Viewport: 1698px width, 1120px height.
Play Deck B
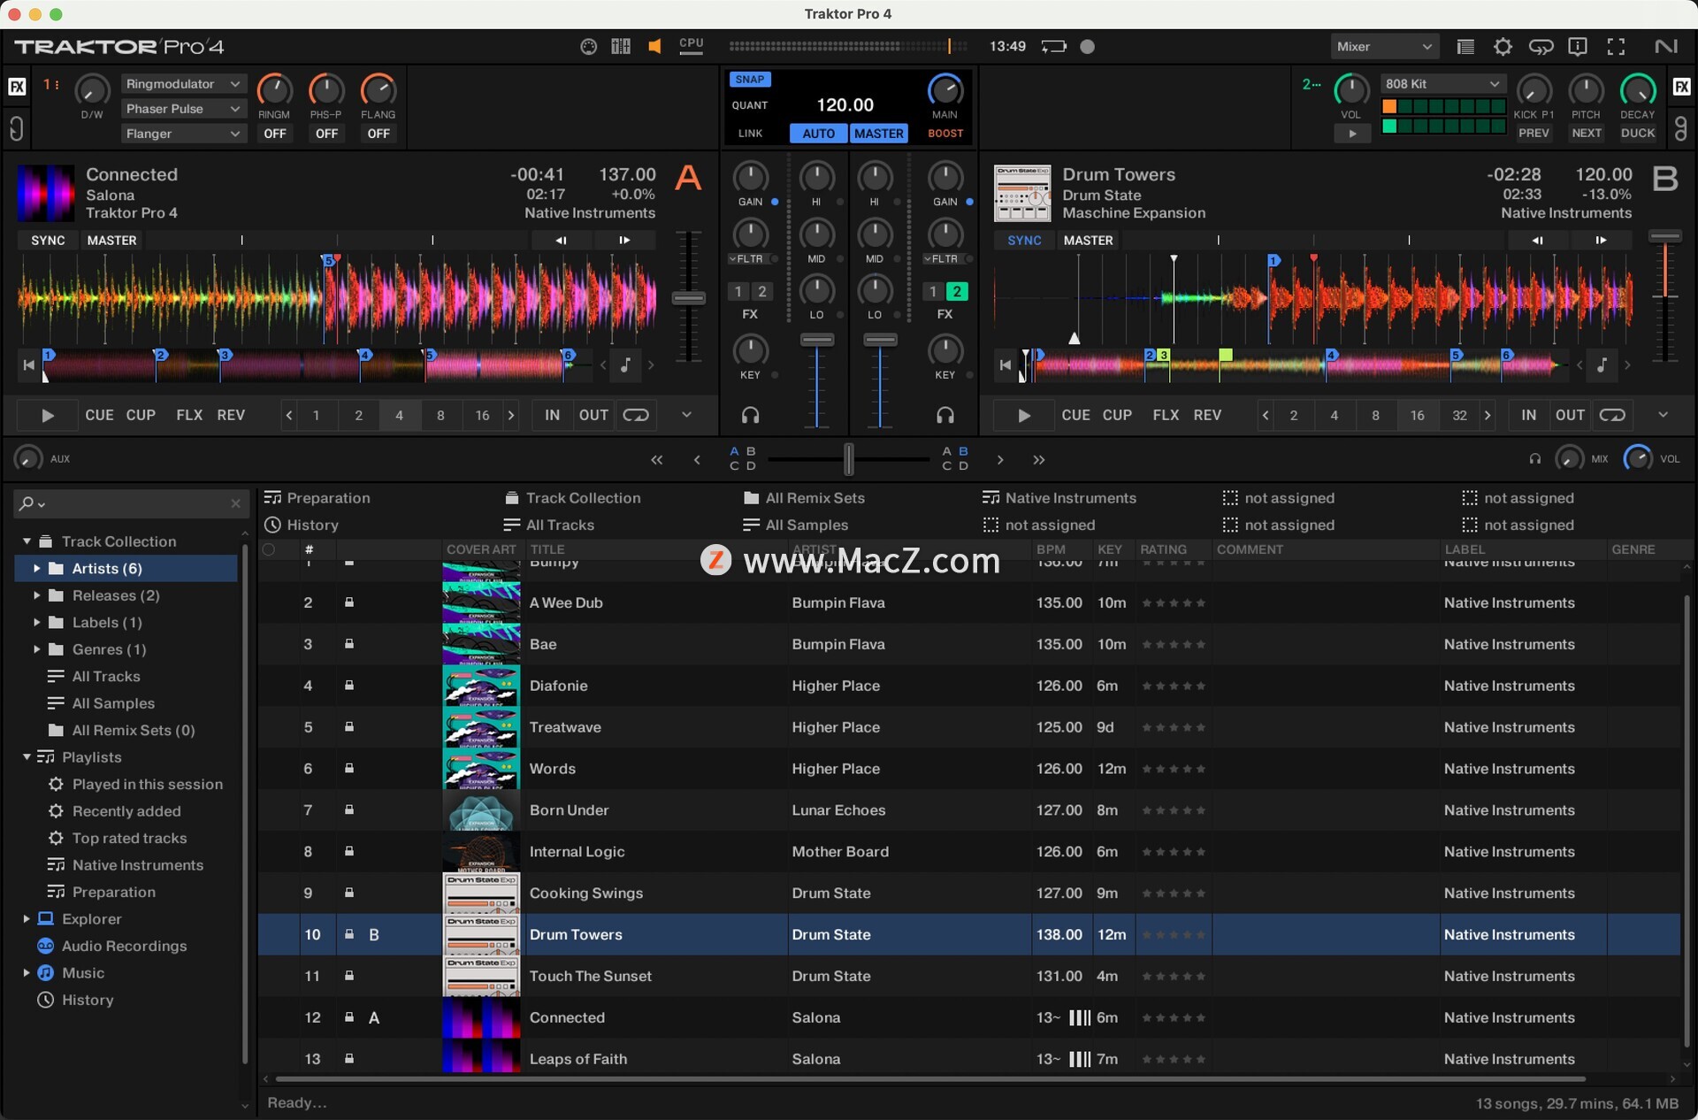click(1024, 415)
